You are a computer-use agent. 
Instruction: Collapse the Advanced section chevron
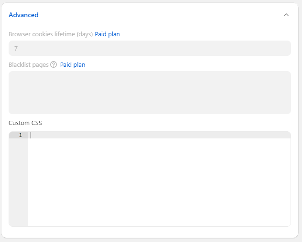[286, 15]
